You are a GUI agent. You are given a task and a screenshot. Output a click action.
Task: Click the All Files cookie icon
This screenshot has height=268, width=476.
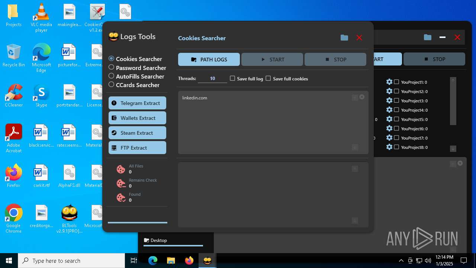[121, 169]
